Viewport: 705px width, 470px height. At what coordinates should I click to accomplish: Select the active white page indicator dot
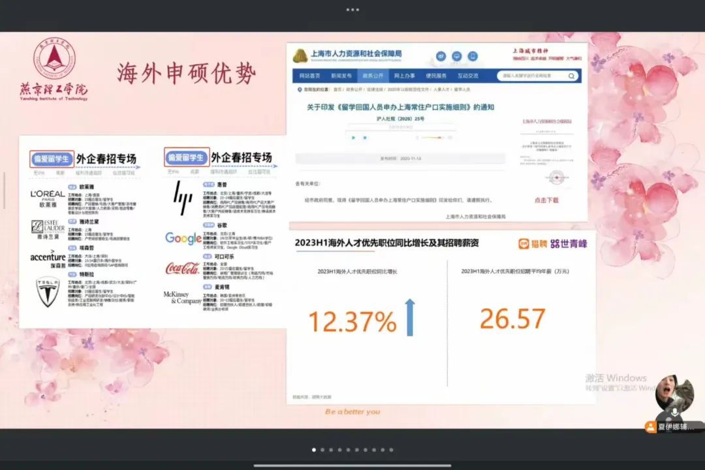pyautogui.click(x=314, y=450)
